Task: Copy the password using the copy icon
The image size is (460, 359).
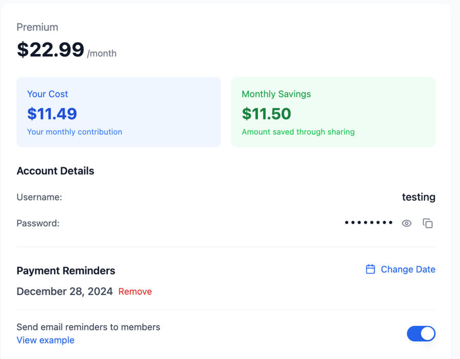Action: point(428,223)
